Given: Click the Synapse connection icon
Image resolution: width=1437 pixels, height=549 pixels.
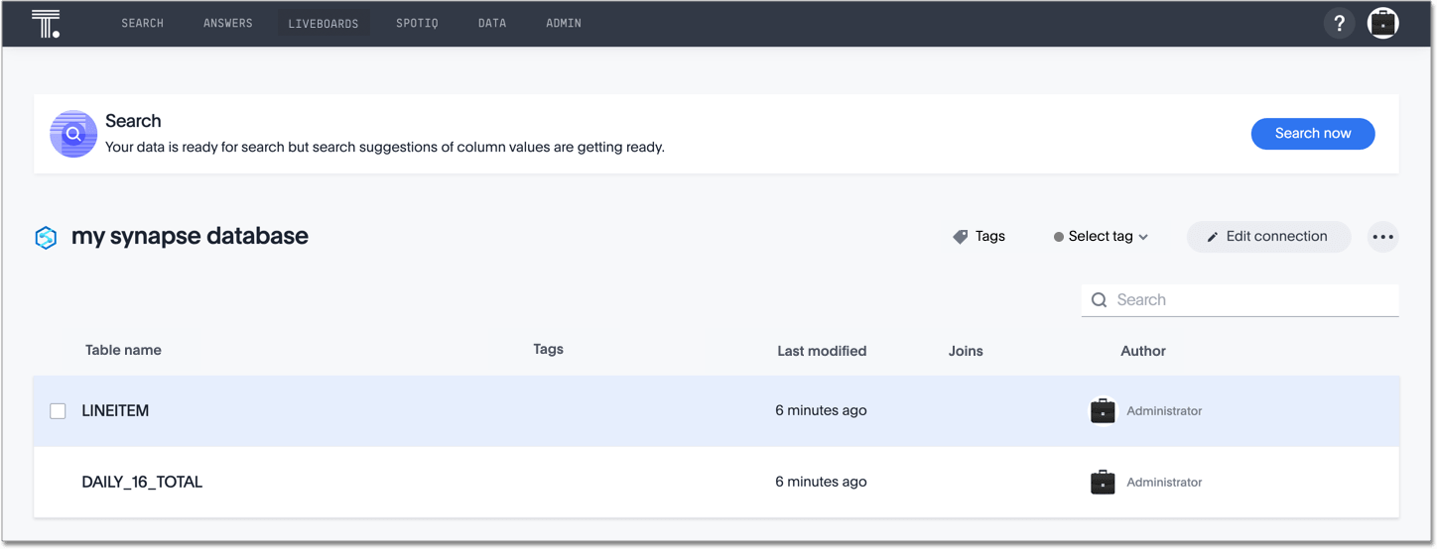Looking at the screenshot, I should 46,238.
